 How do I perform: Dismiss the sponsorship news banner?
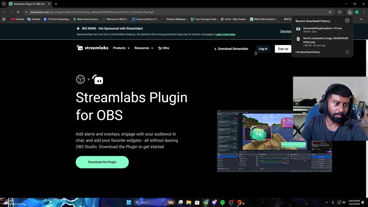point(285,31)
